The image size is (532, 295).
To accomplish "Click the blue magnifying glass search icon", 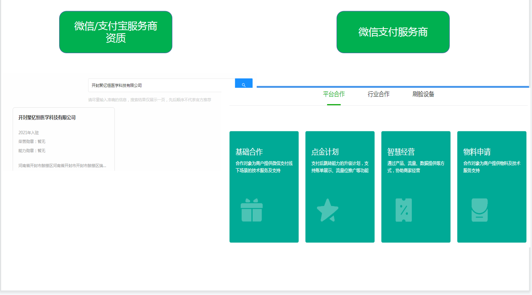I will pyautogui.click(x=243, y=84).
